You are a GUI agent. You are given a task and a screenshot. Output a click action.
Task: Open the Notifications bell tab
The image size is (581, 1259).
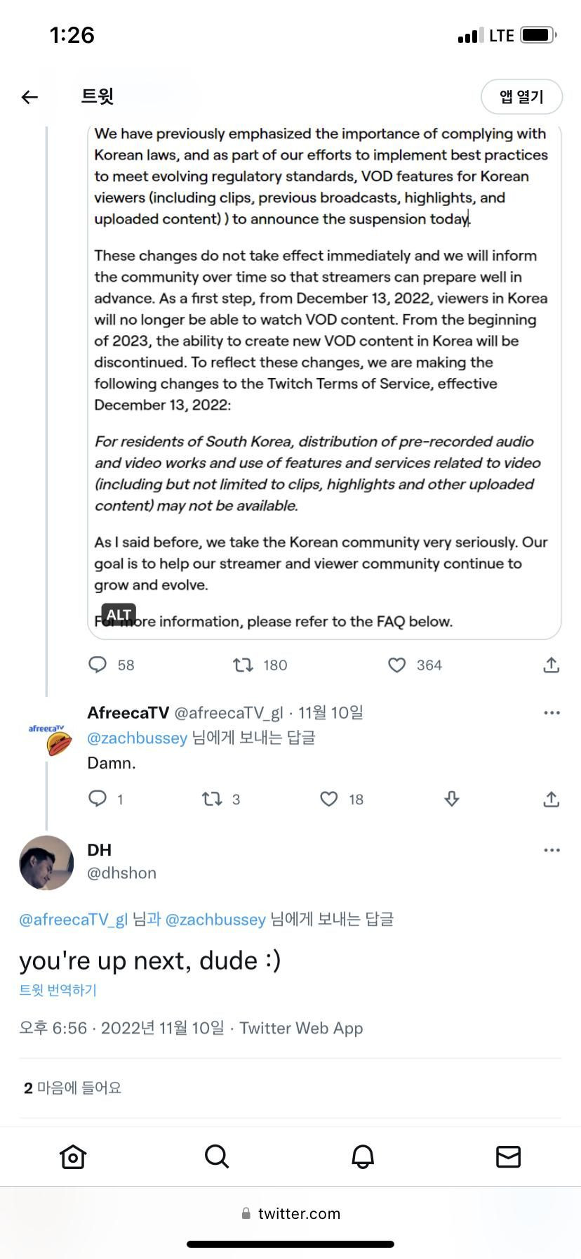(363, 1156)
